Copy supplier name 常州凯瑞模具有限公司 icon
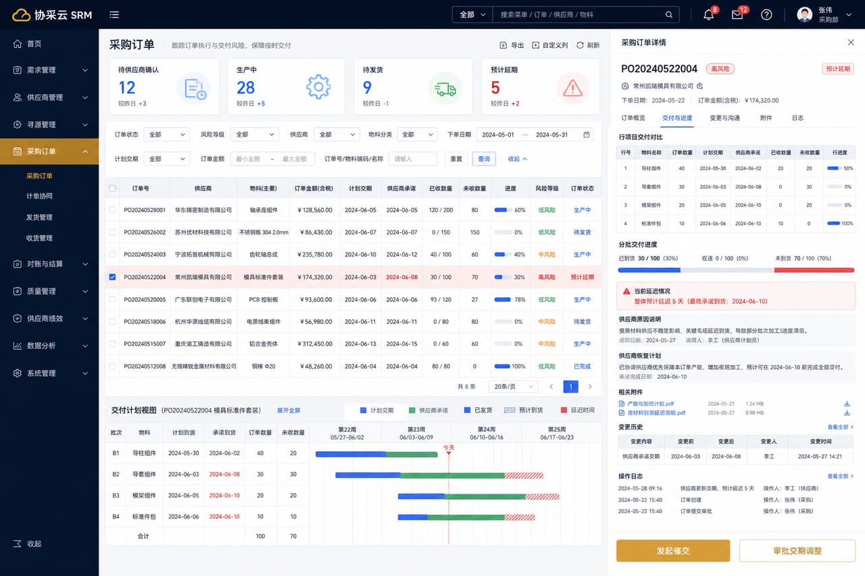 (700, 86)
